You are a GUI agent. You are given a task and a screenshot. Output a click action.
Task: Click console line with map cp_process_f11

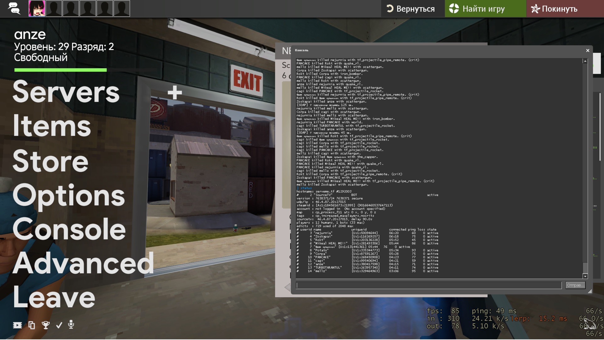[336, 212]
